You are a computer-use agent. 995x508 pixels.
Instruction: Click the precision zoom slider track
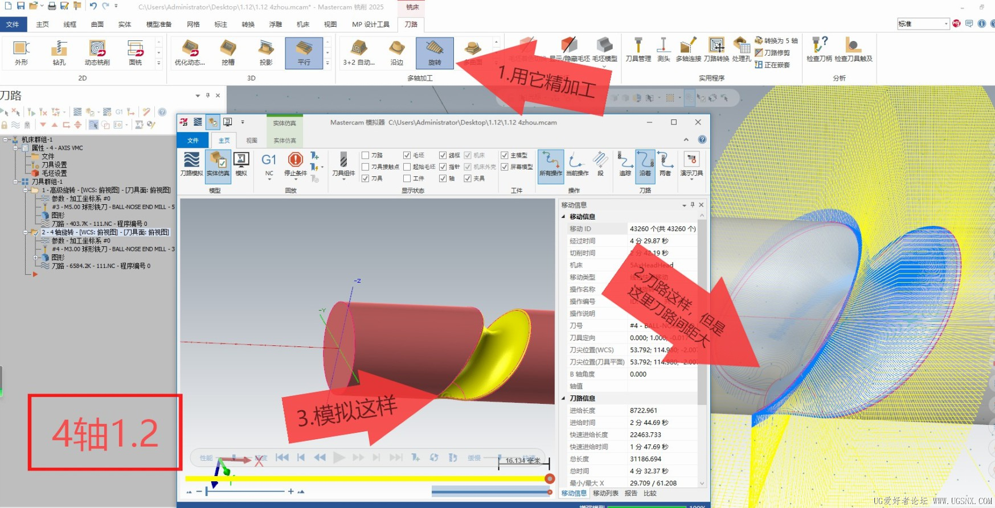245,491
